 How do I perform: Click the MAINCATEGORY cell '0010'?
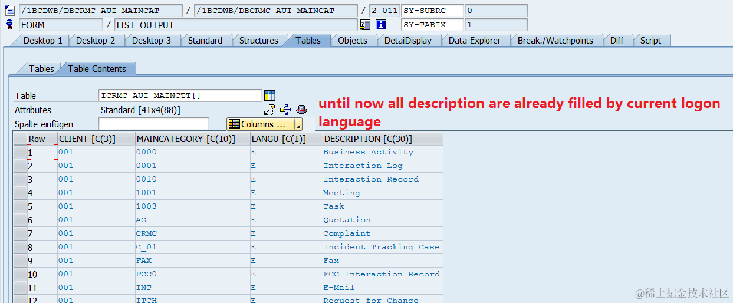point(193,179)
